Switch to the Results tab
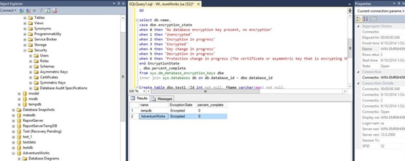The height and width of the screenshot is (161, 405). click(139, 98)
